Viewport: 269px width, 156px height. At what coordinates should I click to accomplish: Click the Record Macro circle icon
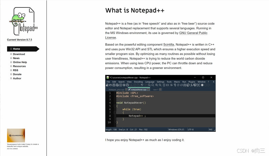[x=202, y=85]
